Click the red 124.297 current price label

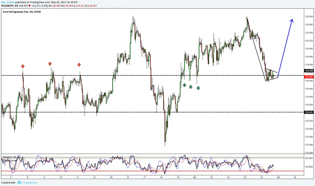pos(309,77)
